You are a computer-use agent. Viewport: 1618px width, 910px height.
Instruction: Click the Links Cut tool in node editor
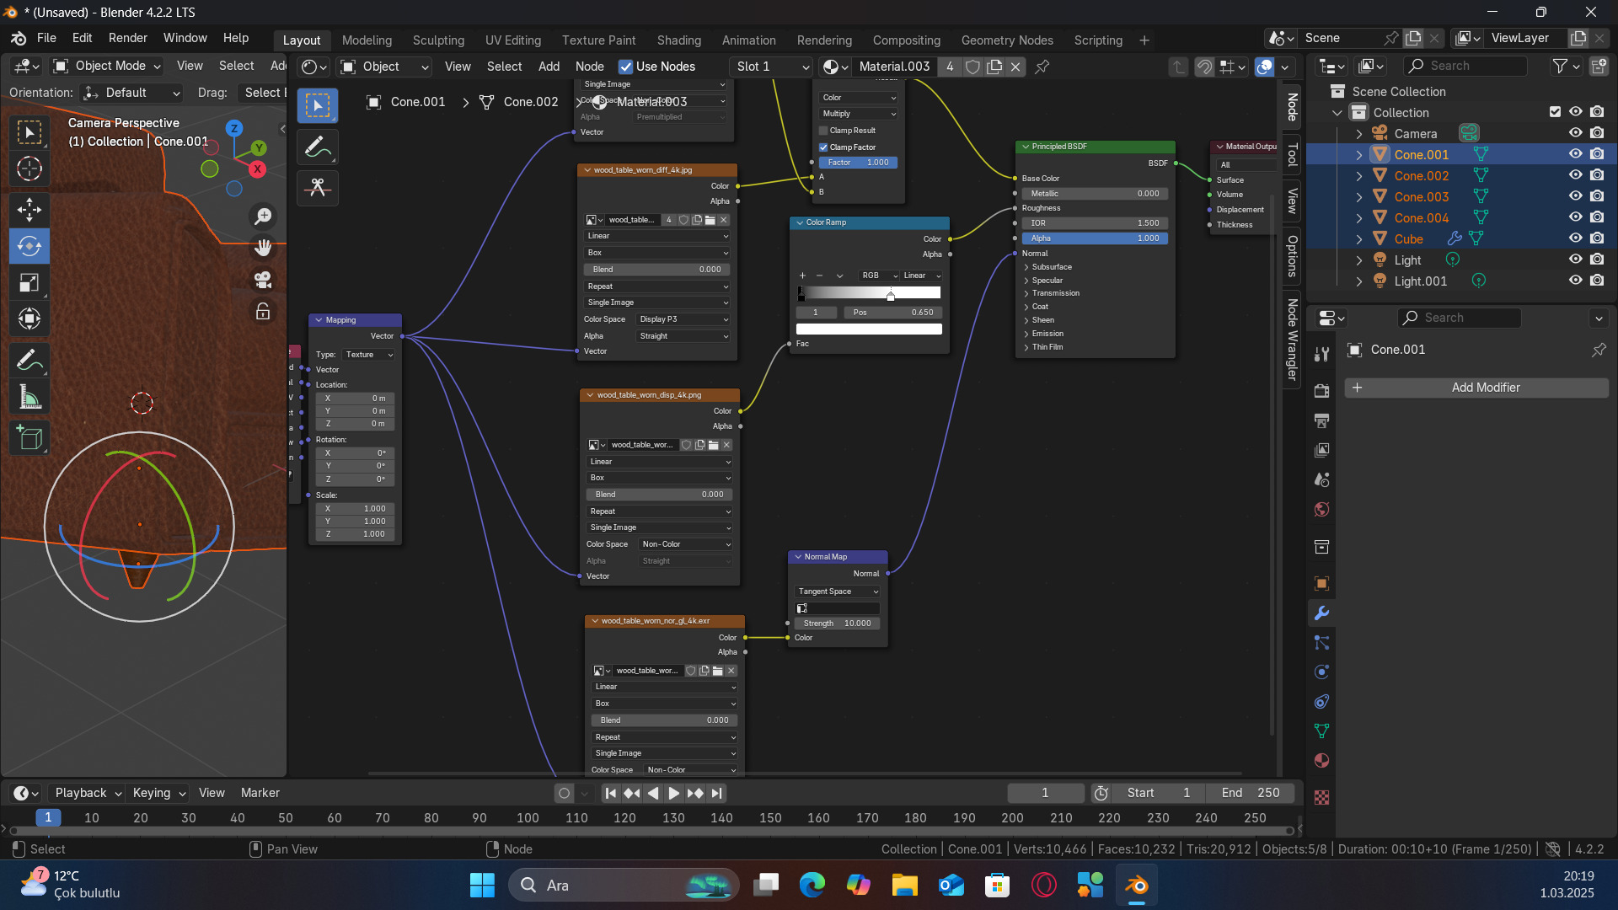(x=318, y=187)
